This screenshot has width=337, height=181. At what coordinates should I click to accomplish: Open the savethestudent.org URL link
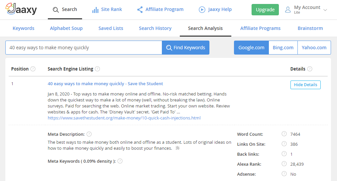pos(124,118)
